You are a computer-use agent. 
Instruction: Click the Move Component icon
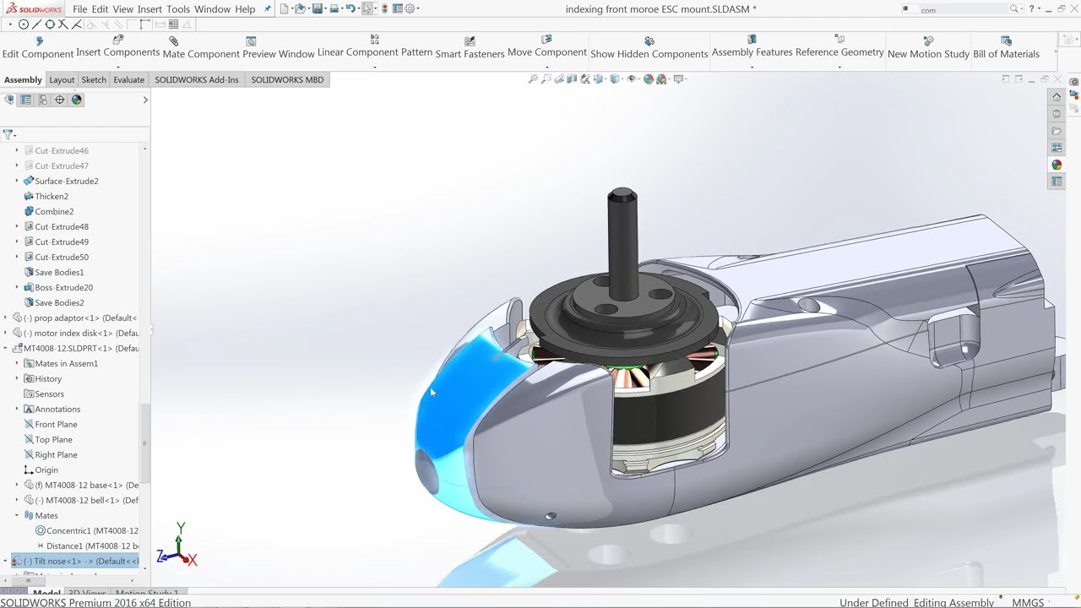click(x=546, y=40)
